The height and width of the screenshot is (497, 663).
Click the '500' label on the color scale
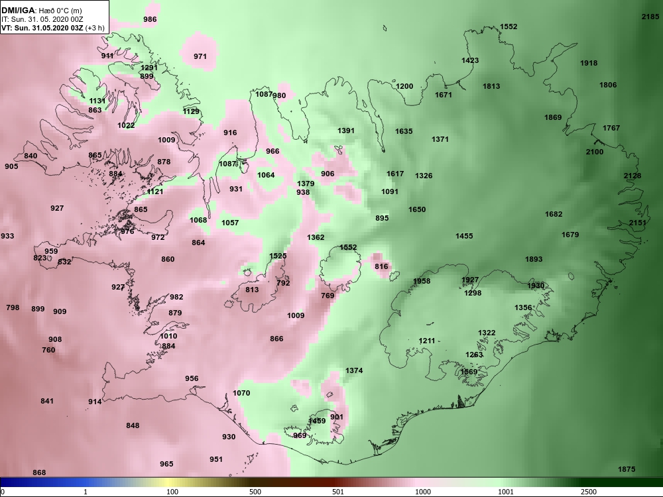(255, 492)
